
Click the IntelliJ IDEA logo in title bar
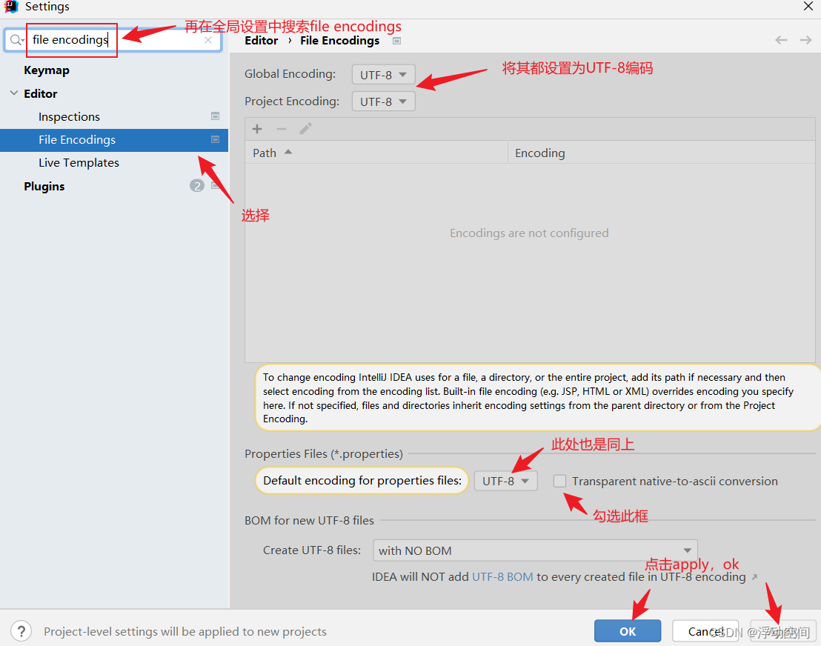[x=11, y=6]
